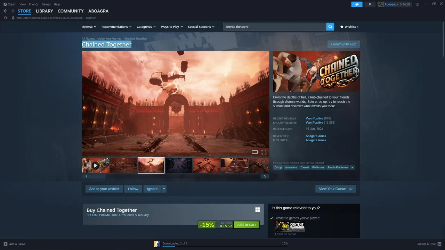Select the Co-op tag
Screen dimensions: 445x250
click(278, 167)
